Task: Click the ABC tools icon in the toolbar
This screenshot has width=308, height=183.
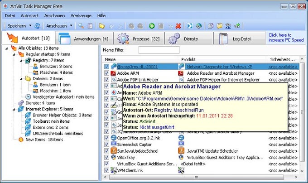Action: 228,26
